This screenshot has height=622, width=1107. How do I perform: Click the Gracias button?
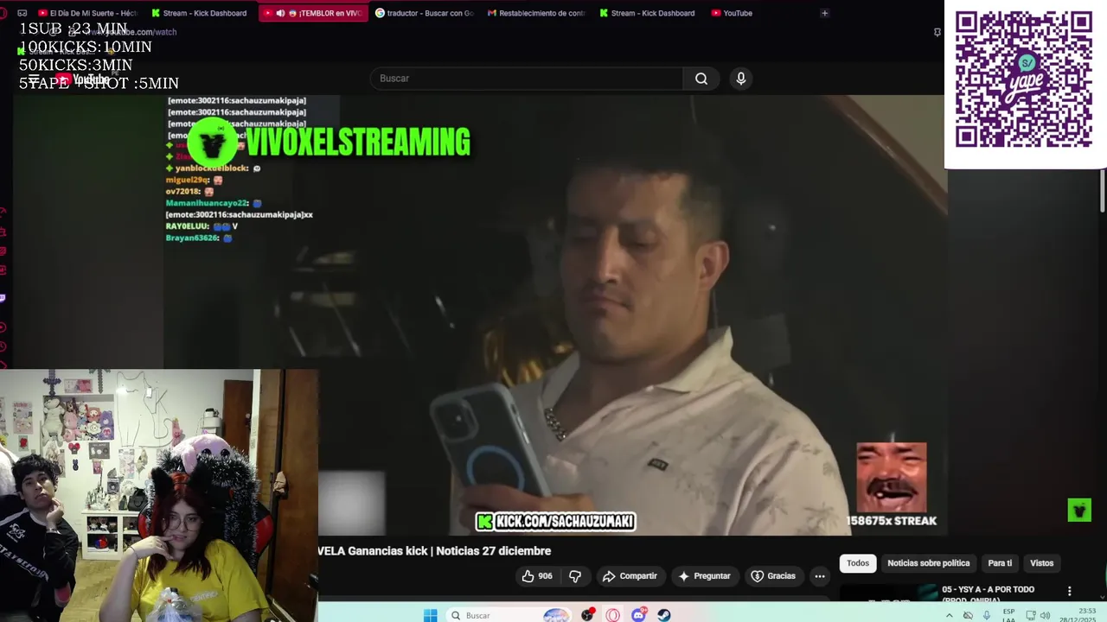pos(773,576)
